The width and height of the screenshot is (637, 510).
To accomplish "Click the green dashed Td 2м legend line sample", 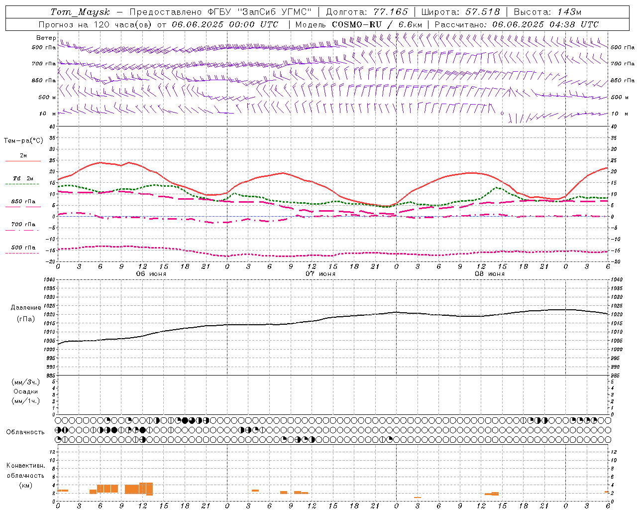I will 23,184.
